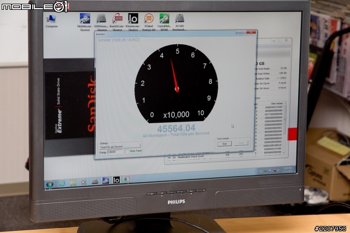The height and width of the screenshot is (233, 350).
Task: Click the Range input field
Action: 115,152
